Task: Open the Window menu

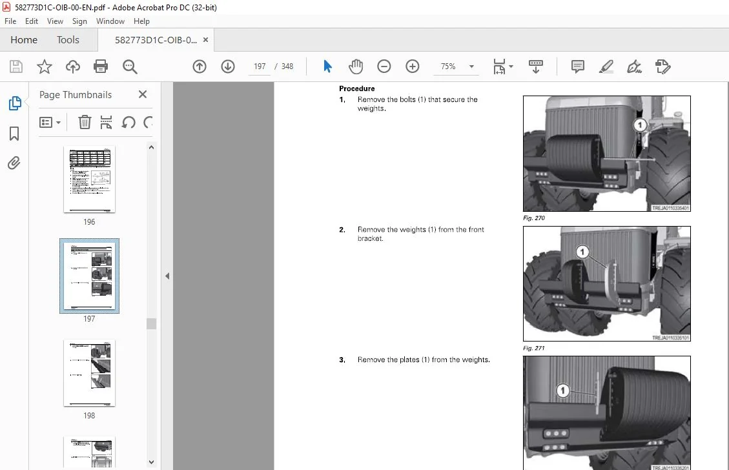Action: click(110, 21)
